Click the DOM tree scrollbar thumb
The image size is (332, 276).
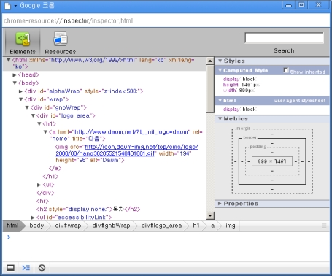[210, 89]
